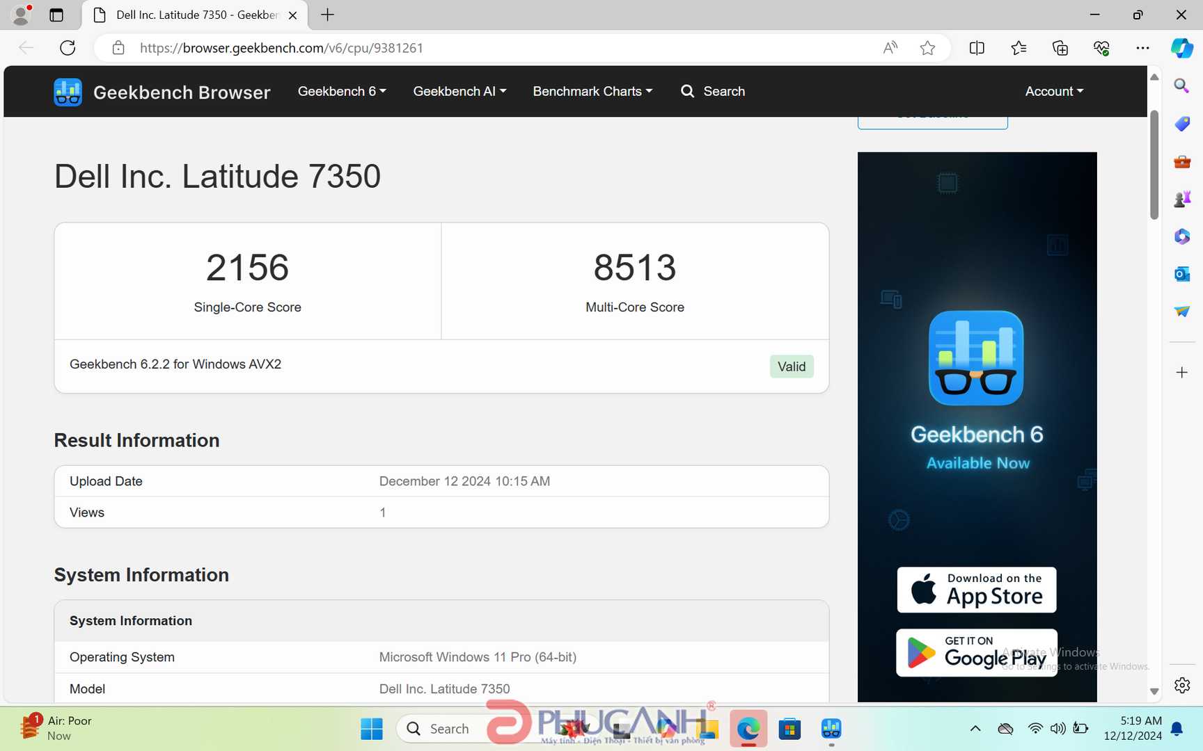Click the browser refresh button

point(68,48)
